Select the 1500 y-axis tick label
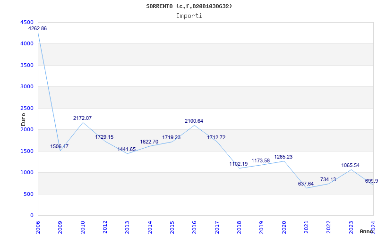The height and width of the screenshot is (236, 378). pyautogui.click(x=27, y=151)
